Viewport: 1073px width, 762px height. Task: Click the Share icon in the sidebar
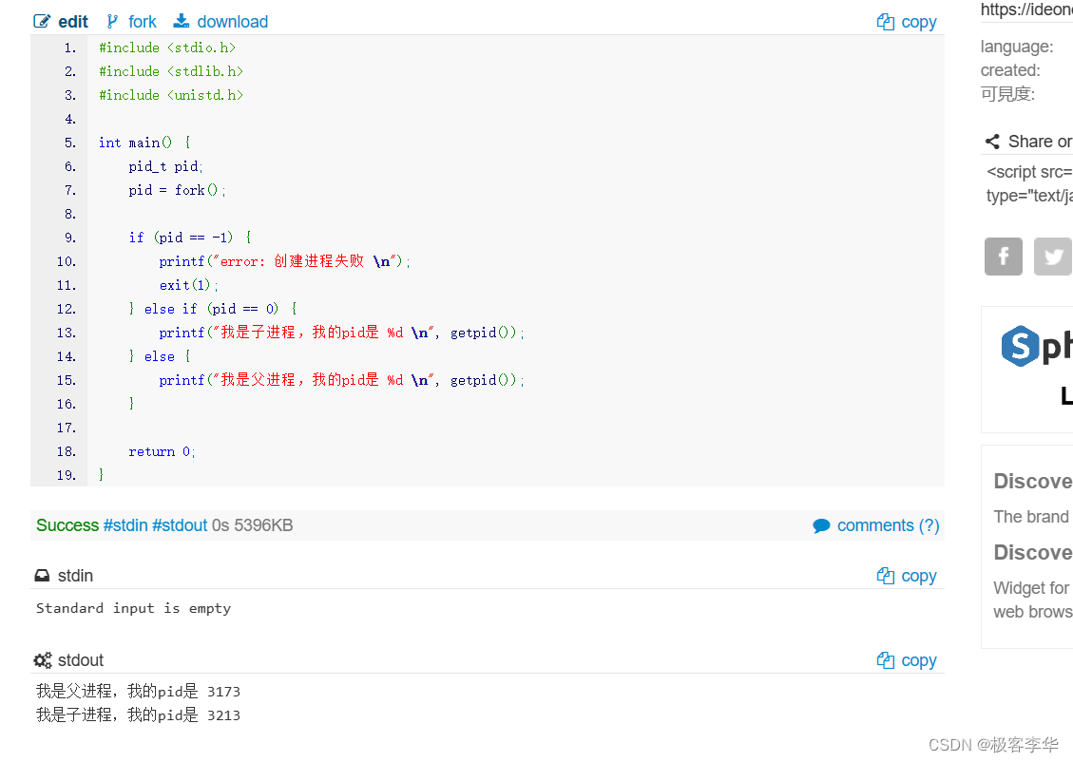(x=992, y=142)
